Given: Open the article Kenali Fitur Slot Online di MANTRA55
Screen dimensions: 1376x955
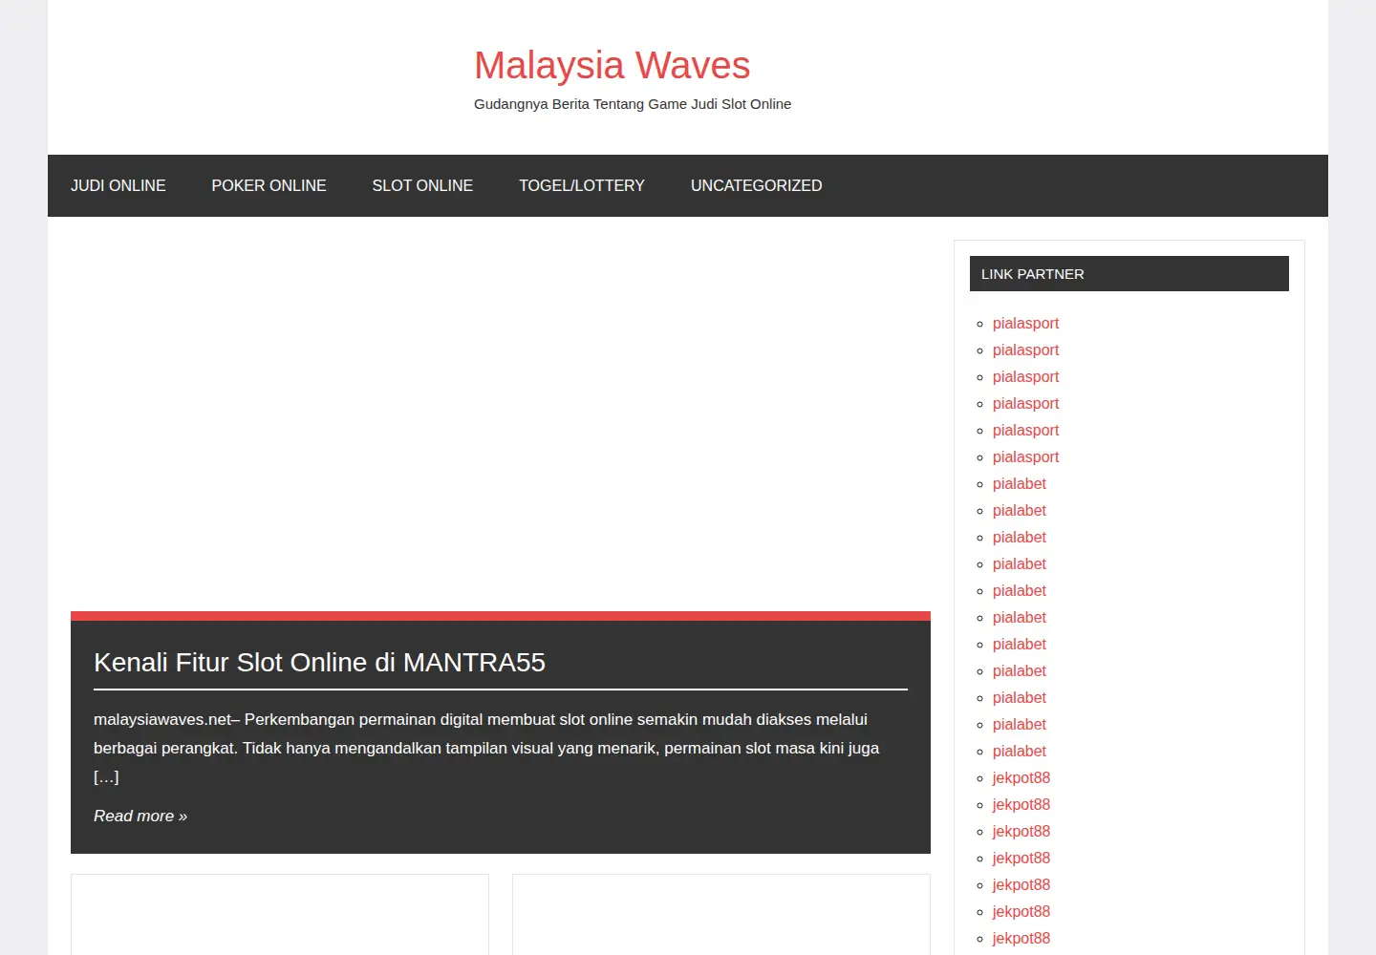Looking at the screenshot, I should coord(319,662).
